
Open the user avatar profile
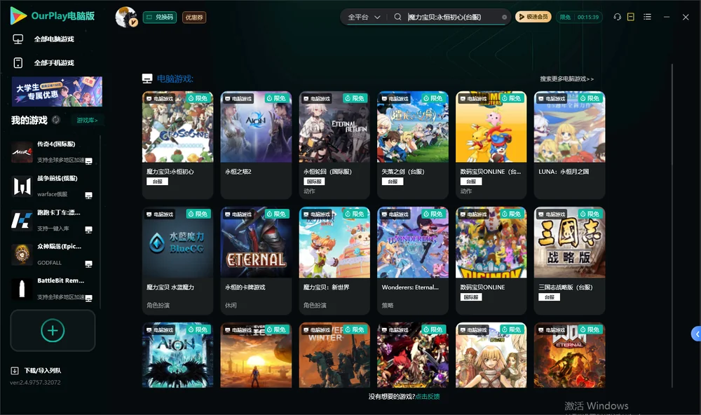(125, 17)
